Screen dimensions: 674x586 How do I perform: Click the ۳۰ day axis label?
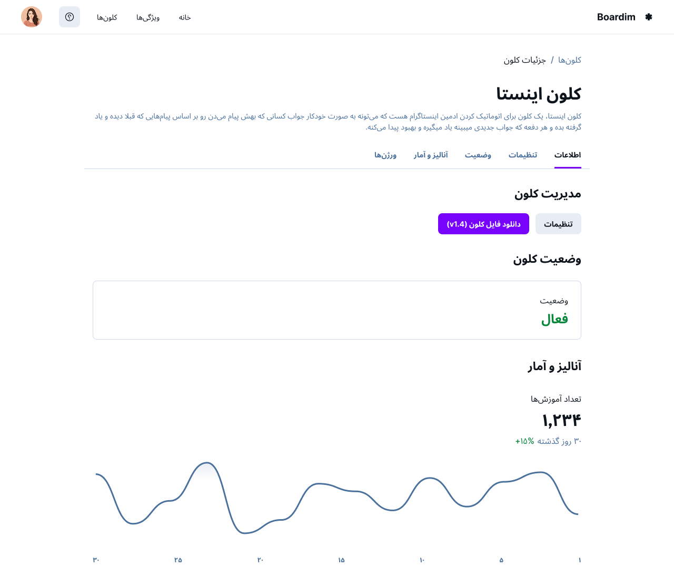point(96,560)
